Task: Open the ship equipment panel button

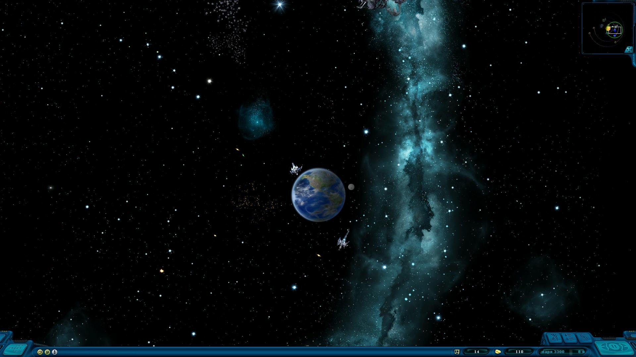Action: coord(554,338)
